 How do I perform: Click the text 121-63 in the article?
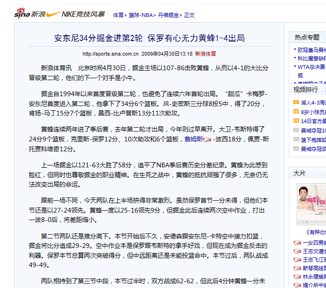(x=89, y=165)
